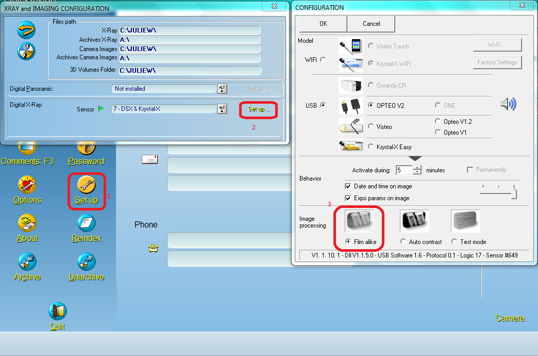This screenshot has height=356, width=538.
Task: Click the Quit door icon
Action: point(57,311)
